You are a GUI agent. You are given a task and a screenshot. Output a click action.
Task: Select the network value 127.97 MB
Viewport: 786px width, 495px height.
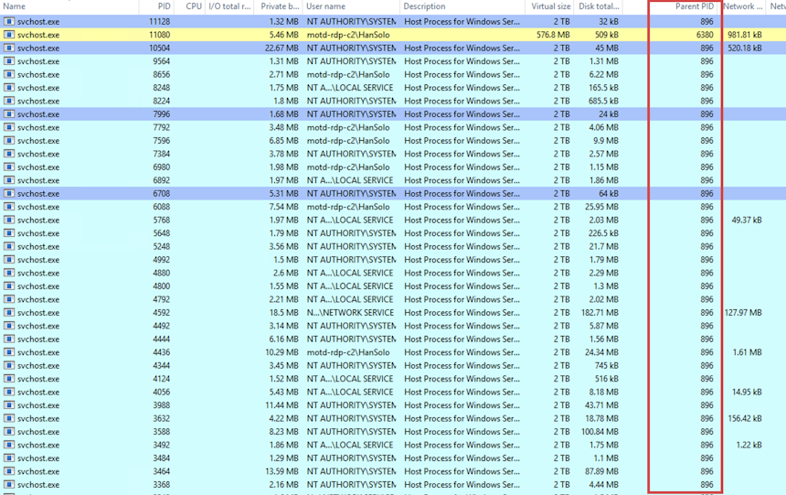point(743,312)
